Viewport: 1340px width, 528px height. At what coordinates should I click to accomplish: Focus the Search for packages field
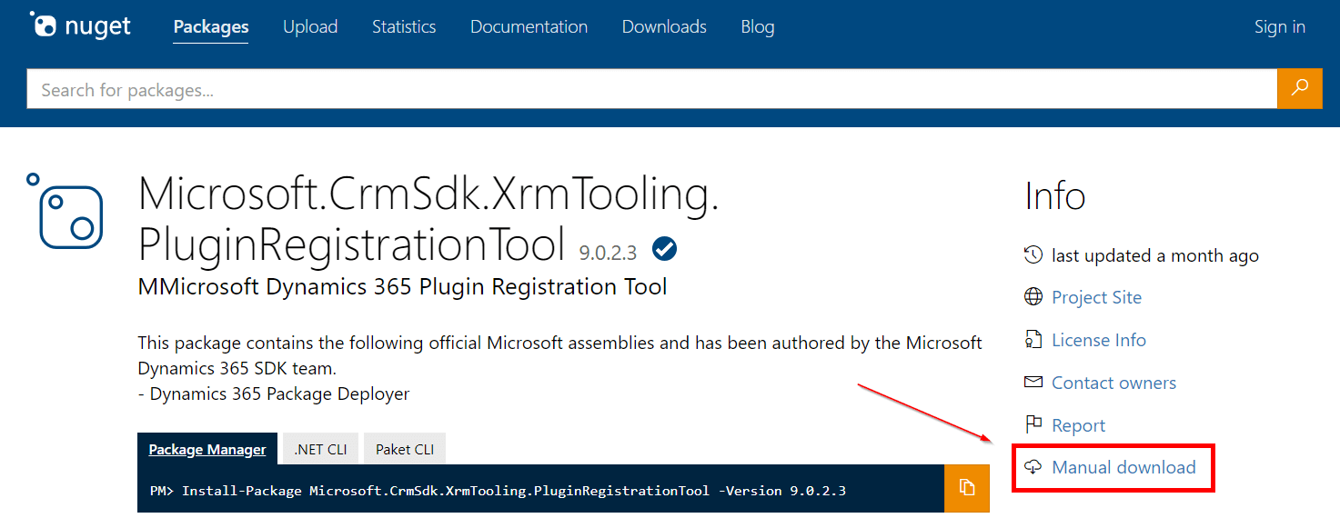(x=650, y=89)
